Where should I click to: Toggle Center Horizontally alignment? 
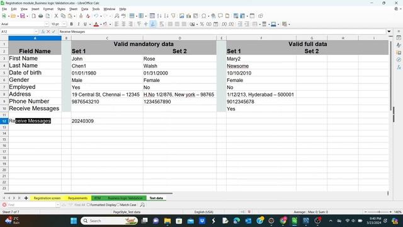tap(123, 24)
